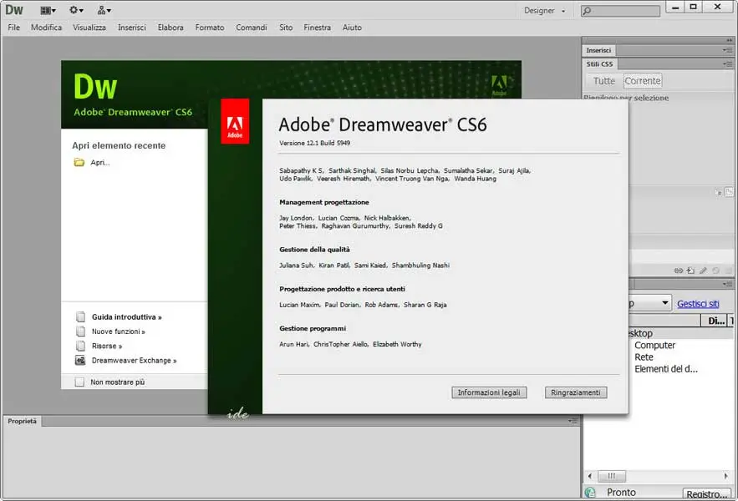Open the Risorse link
The height and width of the screenshot is (501, 738).
[107, 346]
